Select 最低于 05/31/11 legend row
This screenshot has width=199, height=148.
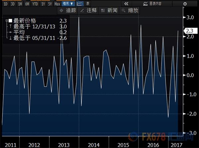pos(36,38)
